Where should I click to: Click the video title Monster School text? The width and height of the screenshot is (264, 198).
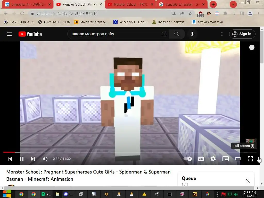point(88,175)
